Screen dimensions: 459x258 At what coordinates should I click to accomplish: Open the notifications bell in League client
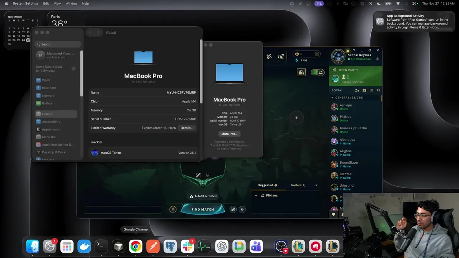(x=377, y=59)
